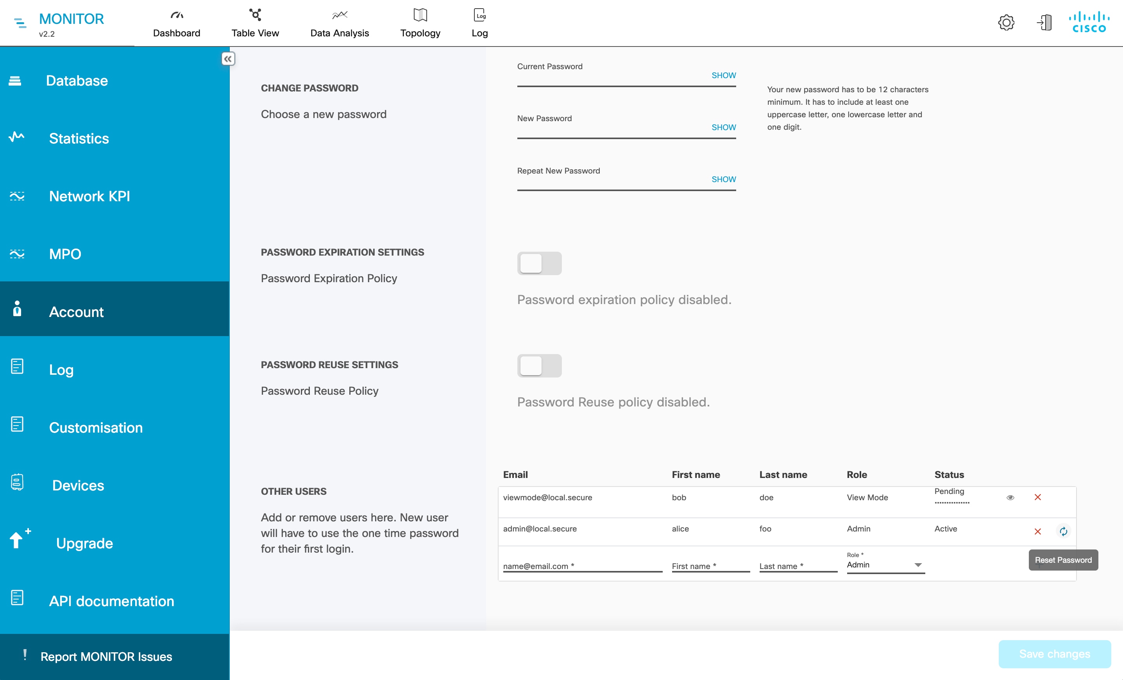Click Report MONITOR Issues

(x=106, y=656)
